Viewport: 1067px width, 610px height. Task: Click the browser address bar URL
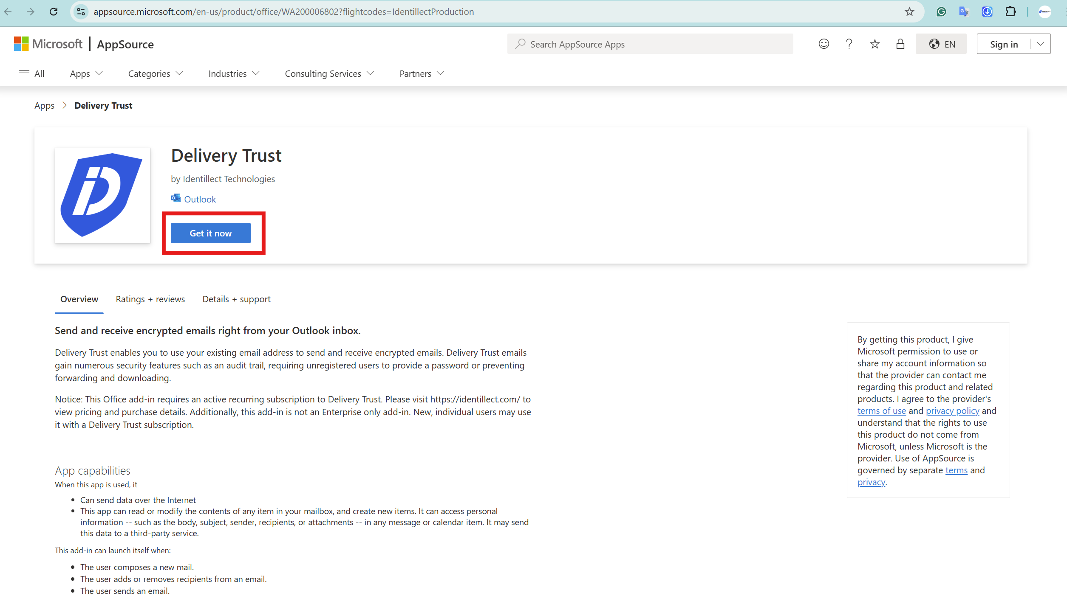point(284,11)
